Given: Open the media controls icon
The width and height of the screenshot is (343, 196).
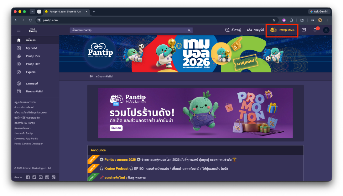Looking at the screenshot, I should (x=313, y=20).
